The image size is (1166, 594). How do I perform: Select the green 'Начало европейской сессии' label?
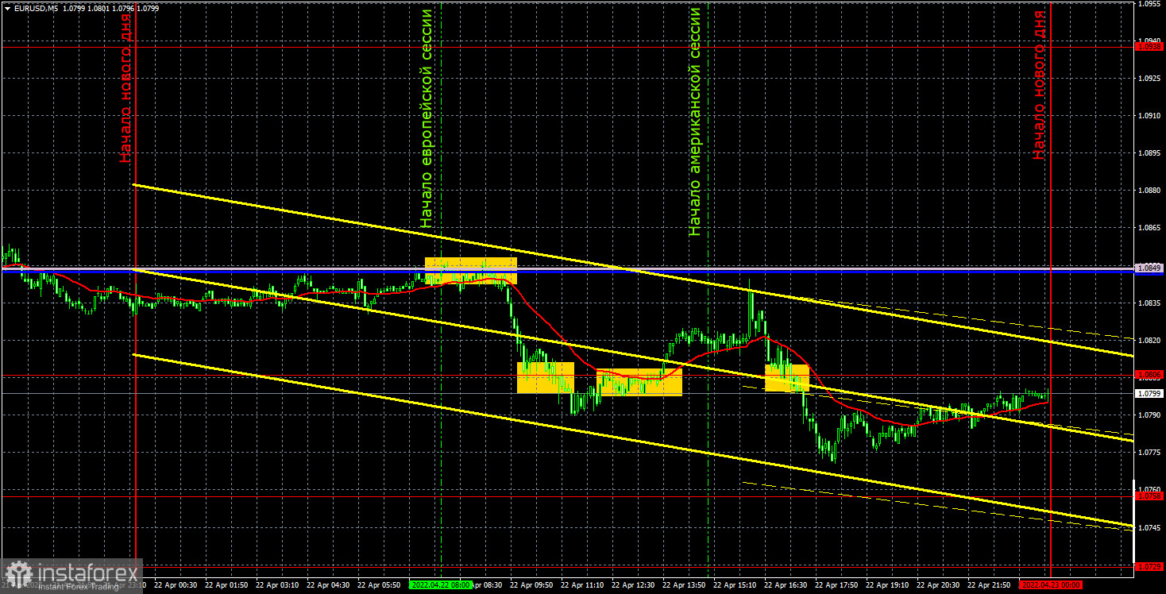[x=427, y=118]
